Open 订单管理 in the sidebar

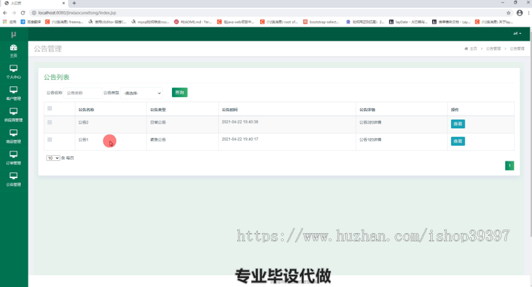tap(14, 157)
